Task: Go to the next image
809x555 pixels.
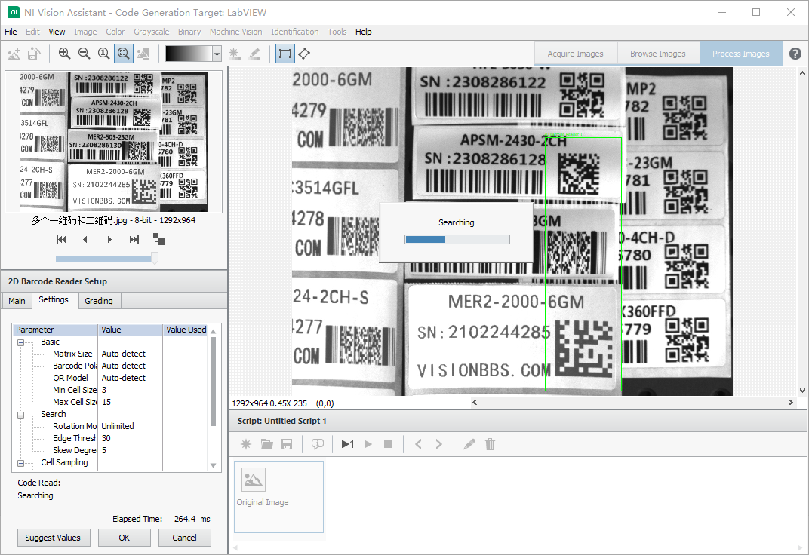Action: 109,239
